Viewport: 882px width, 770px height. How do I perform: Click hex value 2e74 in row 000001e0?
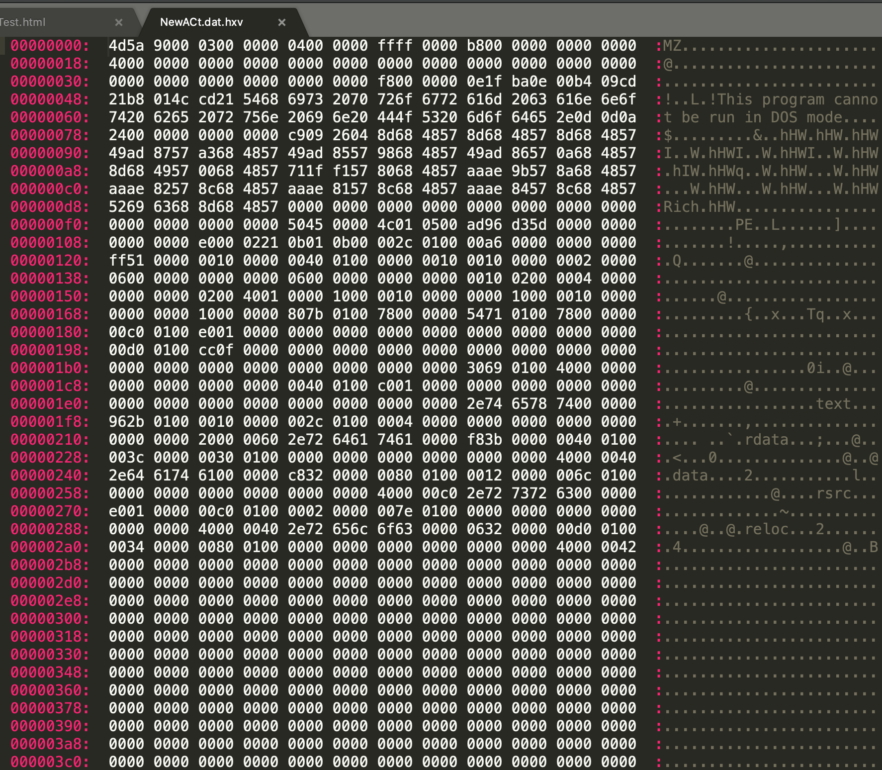484,404
